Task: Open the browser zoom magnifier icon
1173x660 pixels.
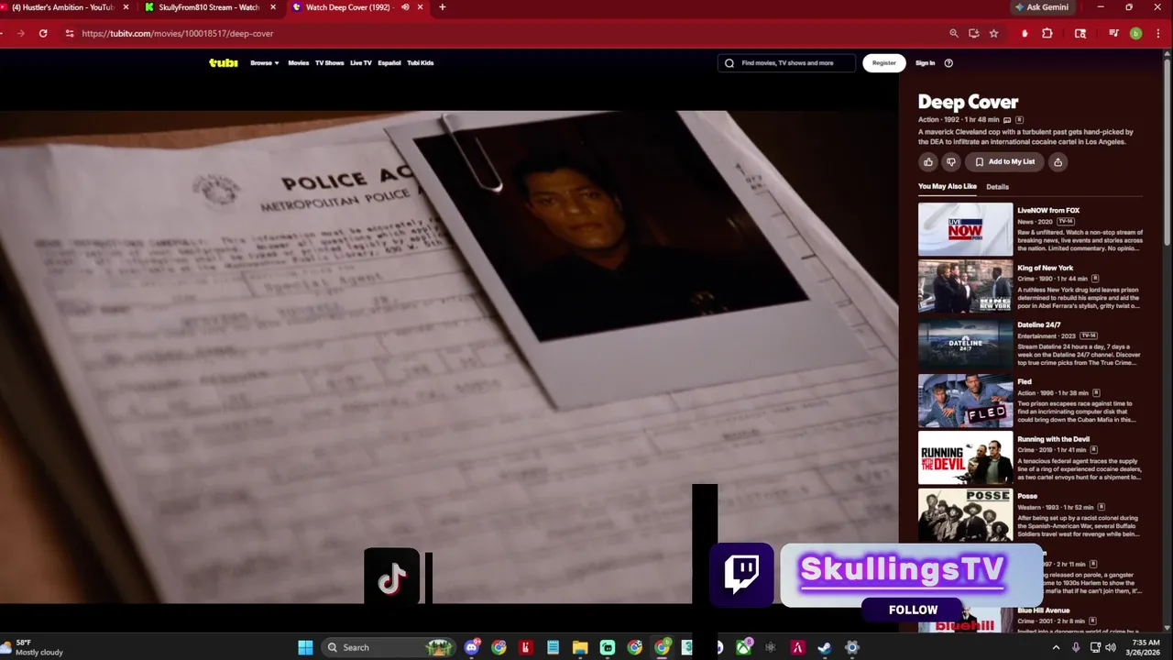Action: point(954,33)
